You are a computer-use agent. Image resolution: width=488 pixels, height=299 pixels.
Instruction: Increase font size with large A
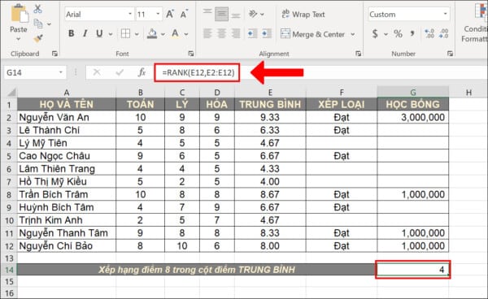[x=170, y=14]
